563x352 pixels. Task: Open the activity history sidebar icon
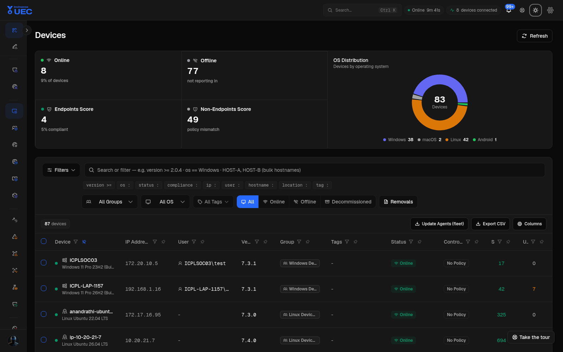point(14,220)
